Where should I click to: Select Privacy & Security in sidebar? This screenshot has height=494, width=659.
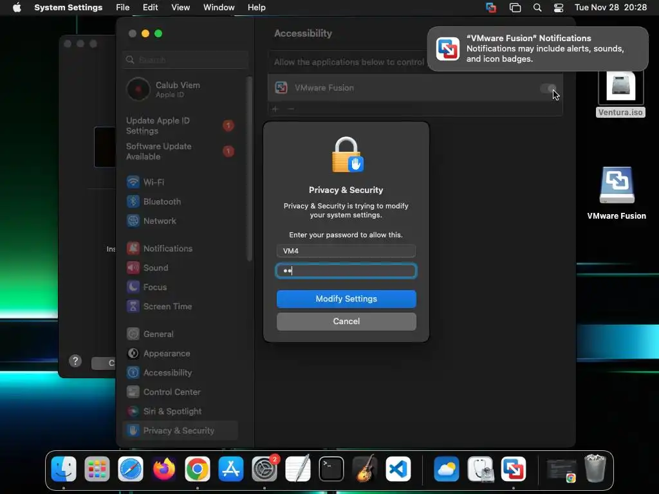click(181, 430)
